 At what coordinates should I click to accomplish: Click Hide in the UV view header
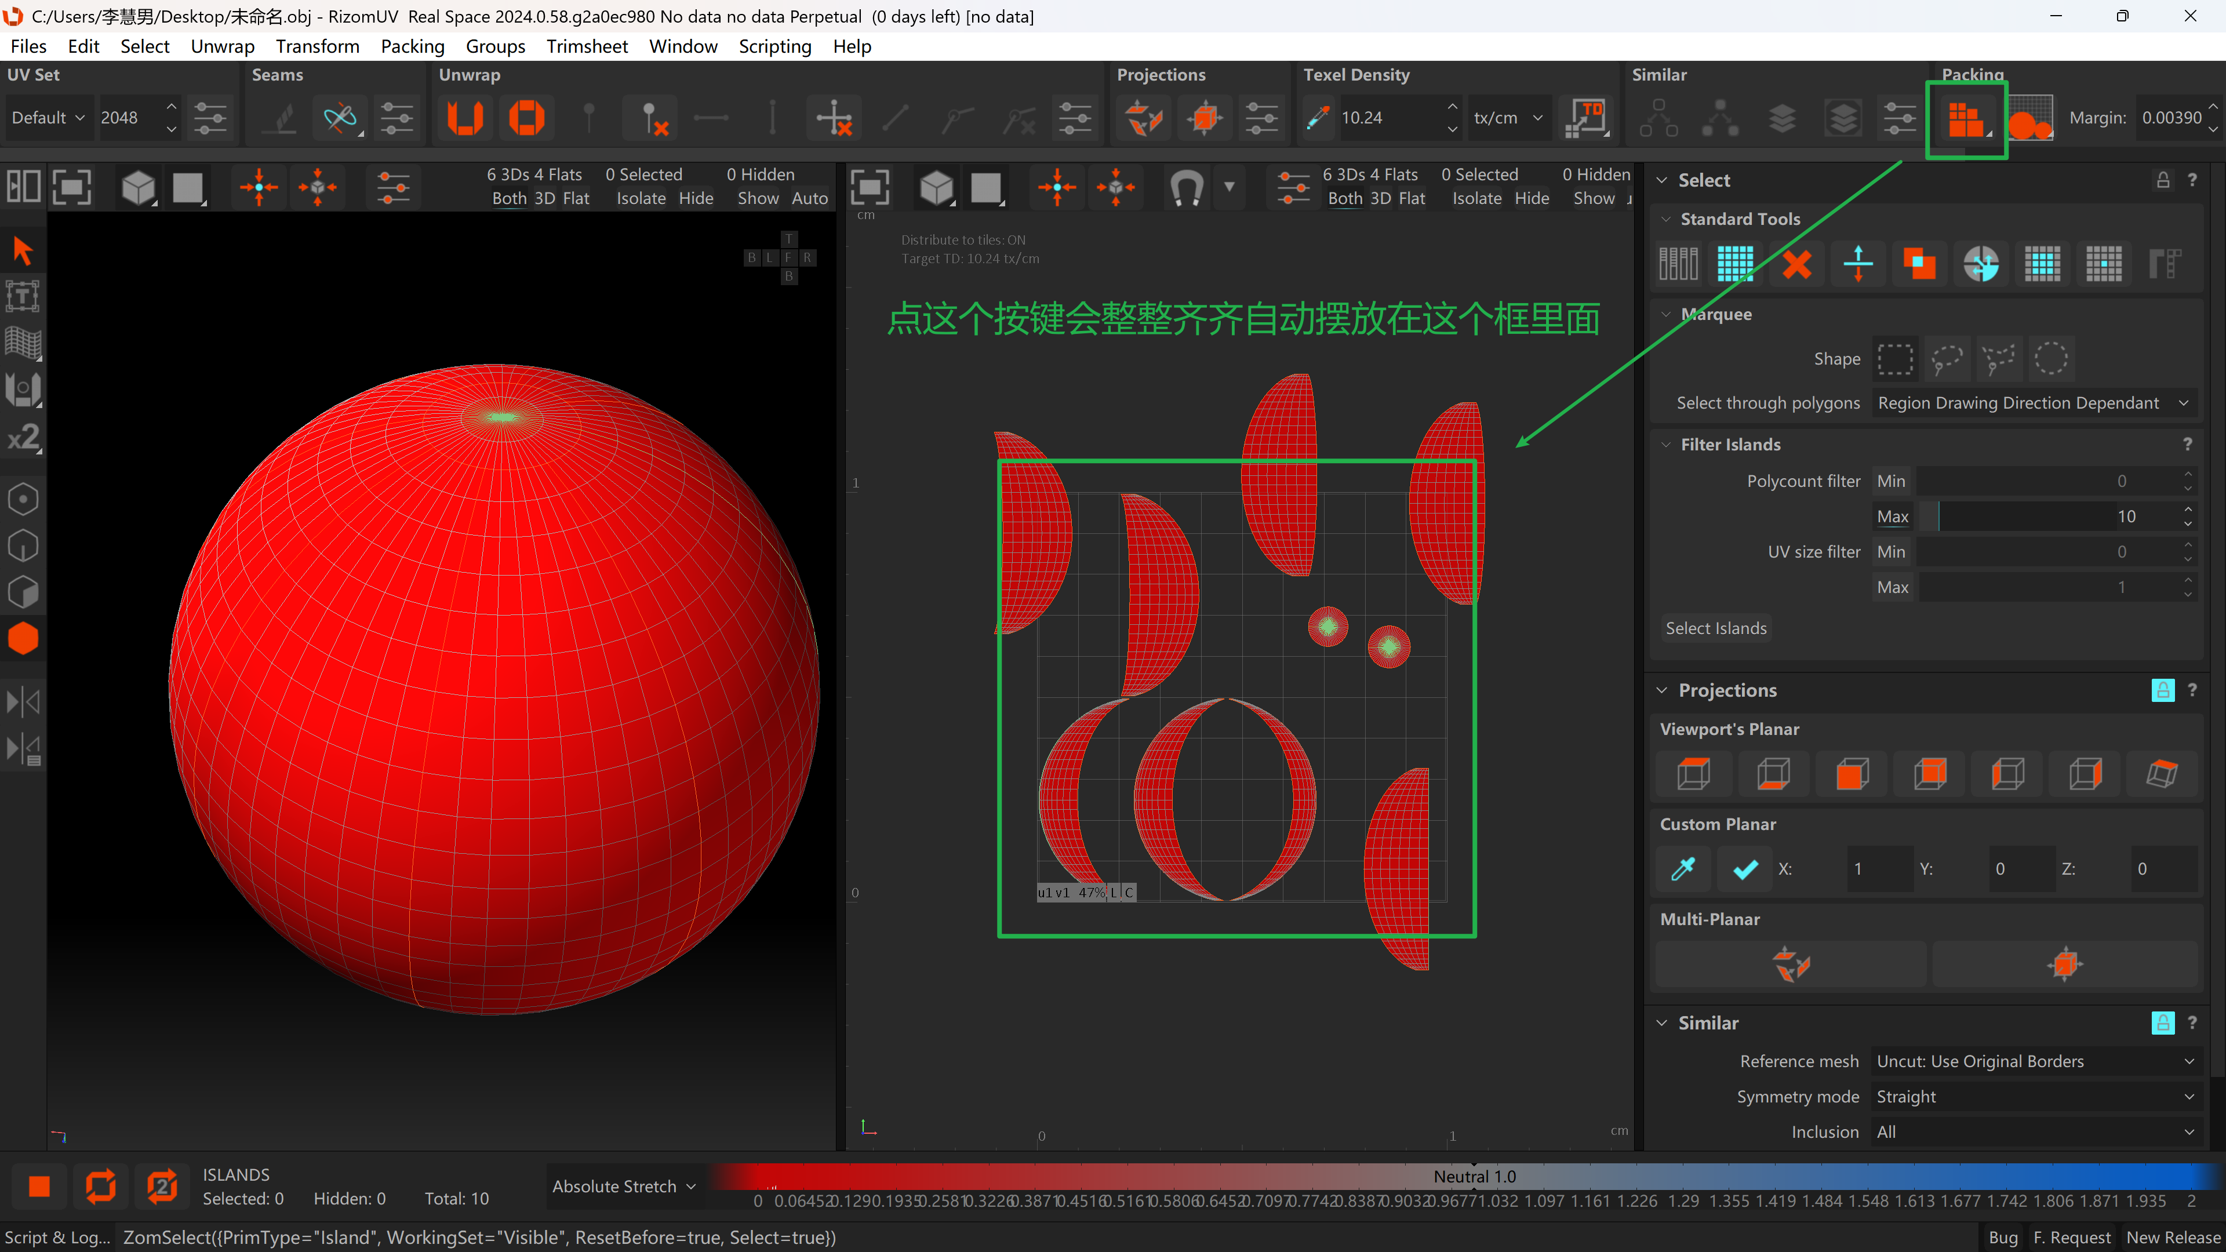tap(1531, 199)
